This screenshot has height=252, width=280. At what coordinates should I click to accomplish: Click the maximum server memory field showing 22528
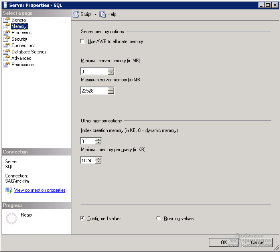pos(94,91)
